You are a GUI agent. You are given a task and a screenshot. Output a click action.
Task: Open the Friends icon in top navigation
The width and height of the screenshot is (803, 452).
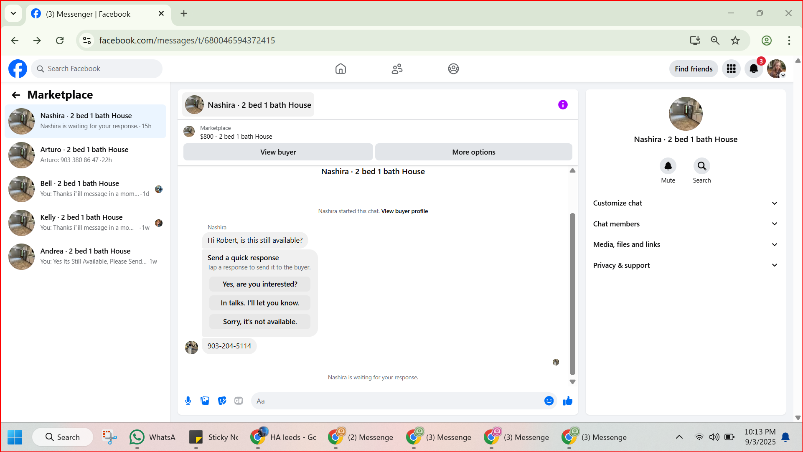click(397, 69)
